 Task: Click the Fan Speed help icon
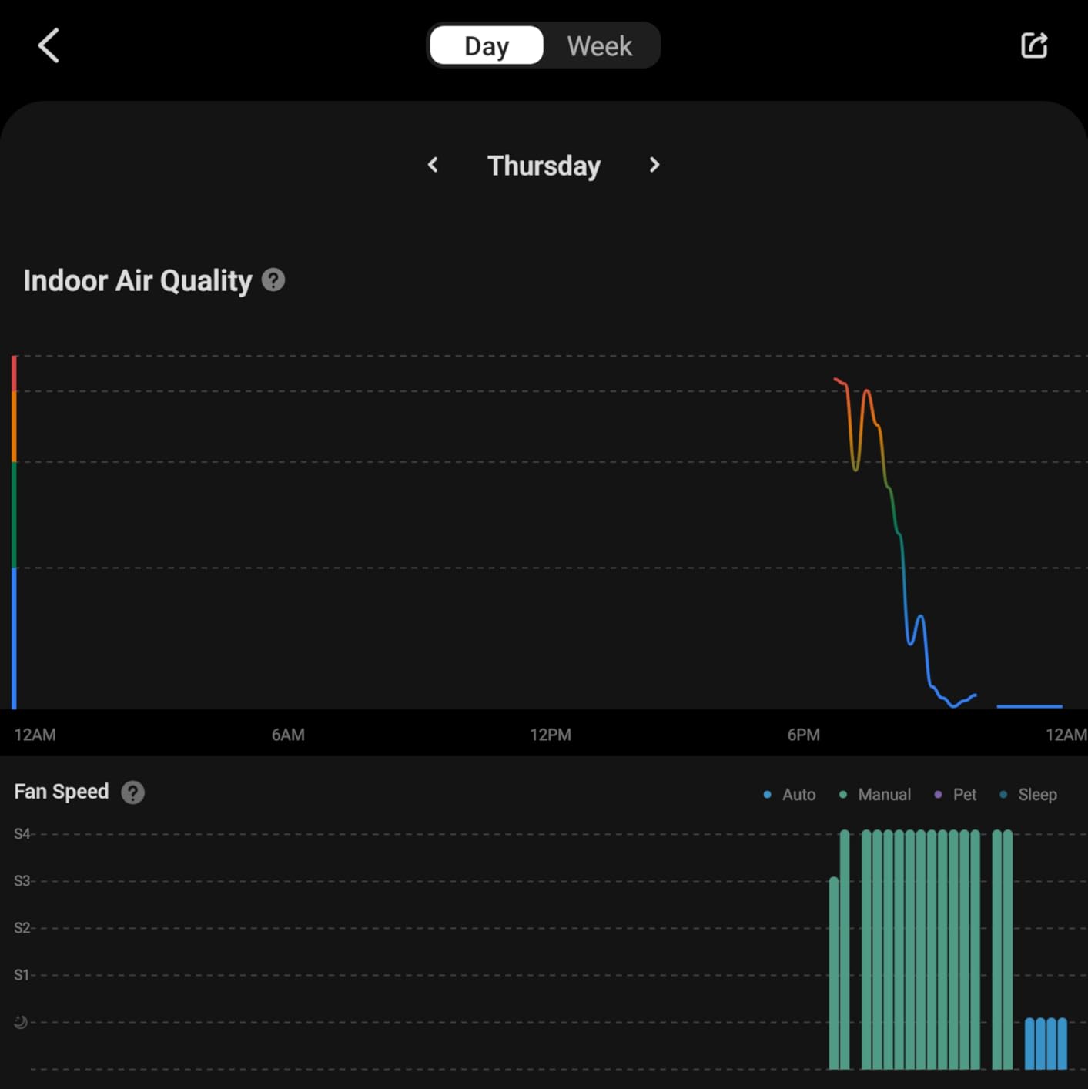[x=132, y=792]
